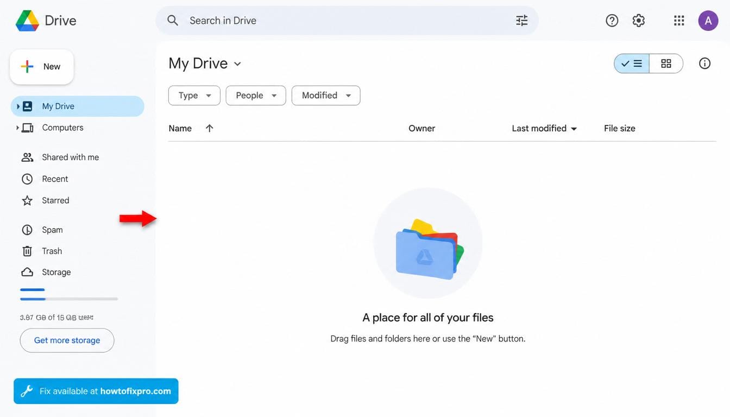Show Starred items
The image size is (730, 417).
55,200
